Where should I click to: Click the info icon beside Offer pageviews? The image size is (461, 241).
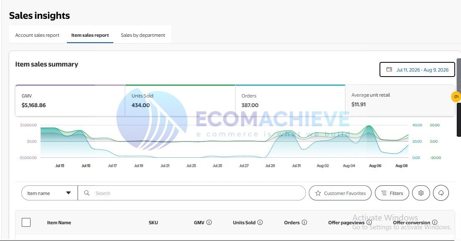point(369,223)
